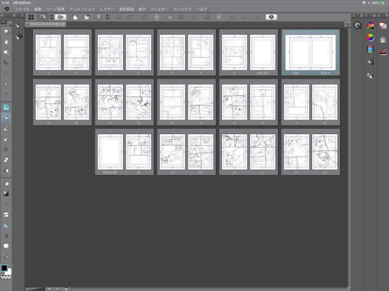Select the Eraser tool

pyautogui.click(x=6, y=160)
